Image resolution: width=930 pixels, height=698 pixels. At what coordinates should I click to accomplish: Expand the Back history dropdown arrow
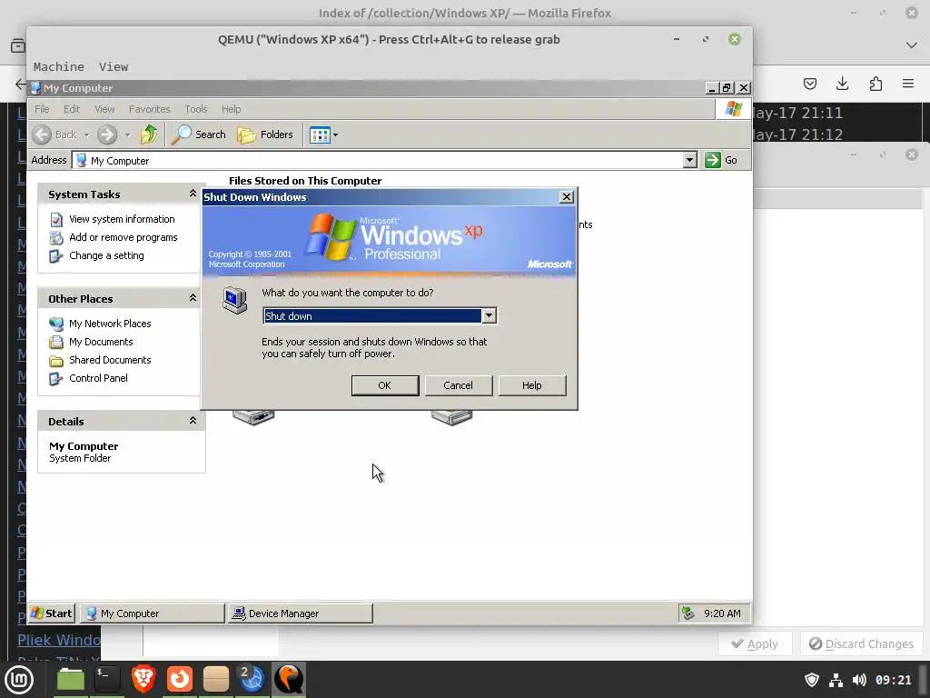[86, 135]
